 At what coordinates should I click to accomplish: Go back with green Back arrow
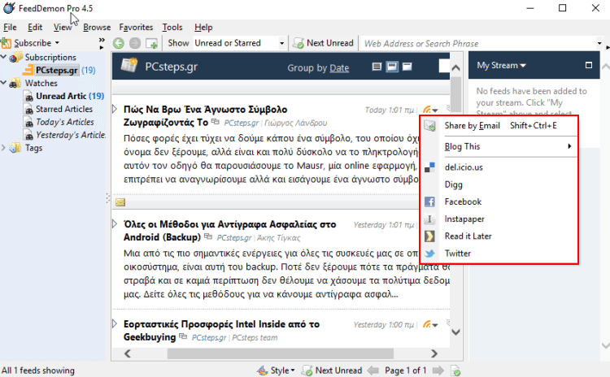[119, 43]
